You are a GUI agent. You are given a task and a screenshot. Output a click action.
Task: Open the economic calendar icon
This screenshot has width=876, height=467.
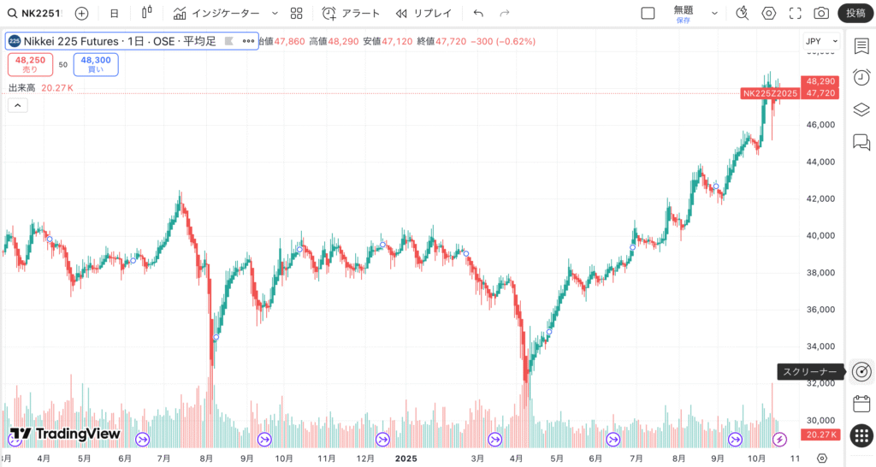pos(861,404)
